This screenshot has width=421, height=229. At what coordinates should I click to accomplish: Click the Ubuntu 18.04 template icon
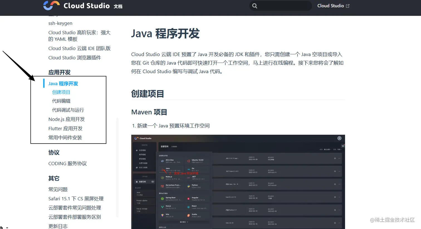pos(189,161)
